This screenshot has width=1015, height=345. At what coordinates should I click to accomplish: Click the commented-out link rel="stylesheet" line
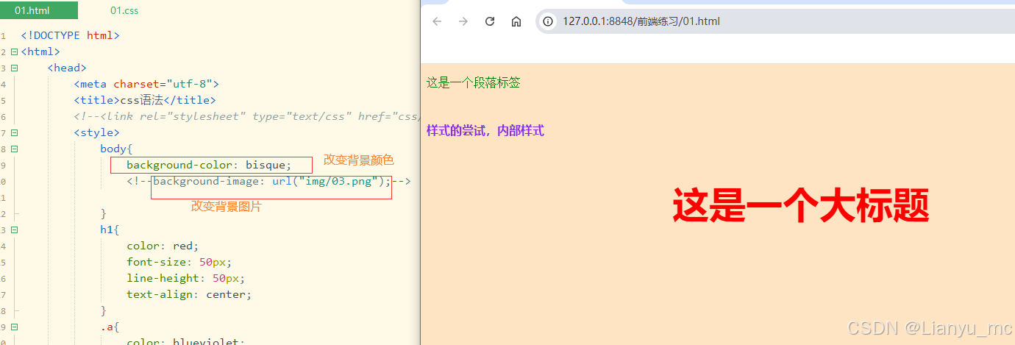(x=246, y=116)
